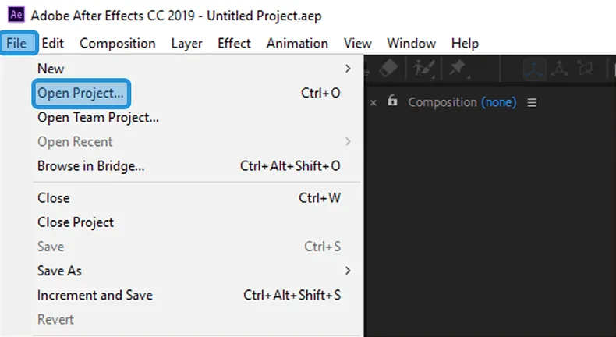This screenshot has height=337, width=616.
Task: Choose Open Project… from File menu
Action: (x=81, y=93)
